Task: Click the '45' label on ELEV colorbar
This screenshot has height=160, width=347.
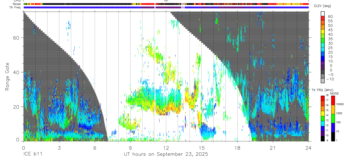Action: pos(330,30)
